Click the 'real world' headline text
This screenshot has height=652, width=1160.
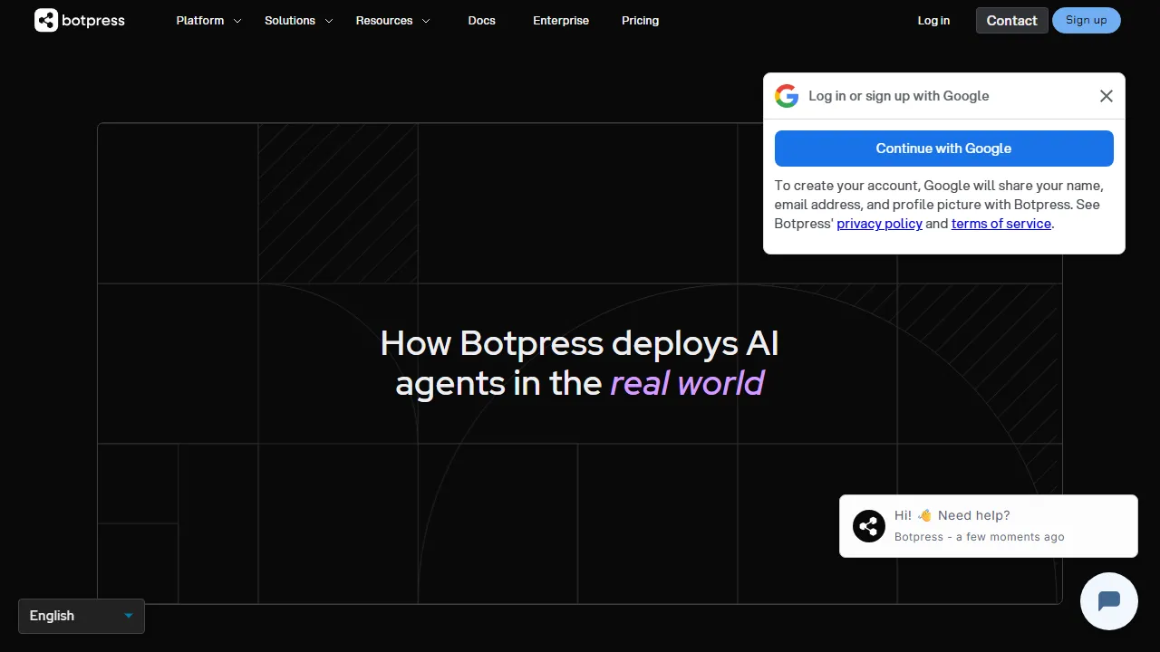[688, 383]
